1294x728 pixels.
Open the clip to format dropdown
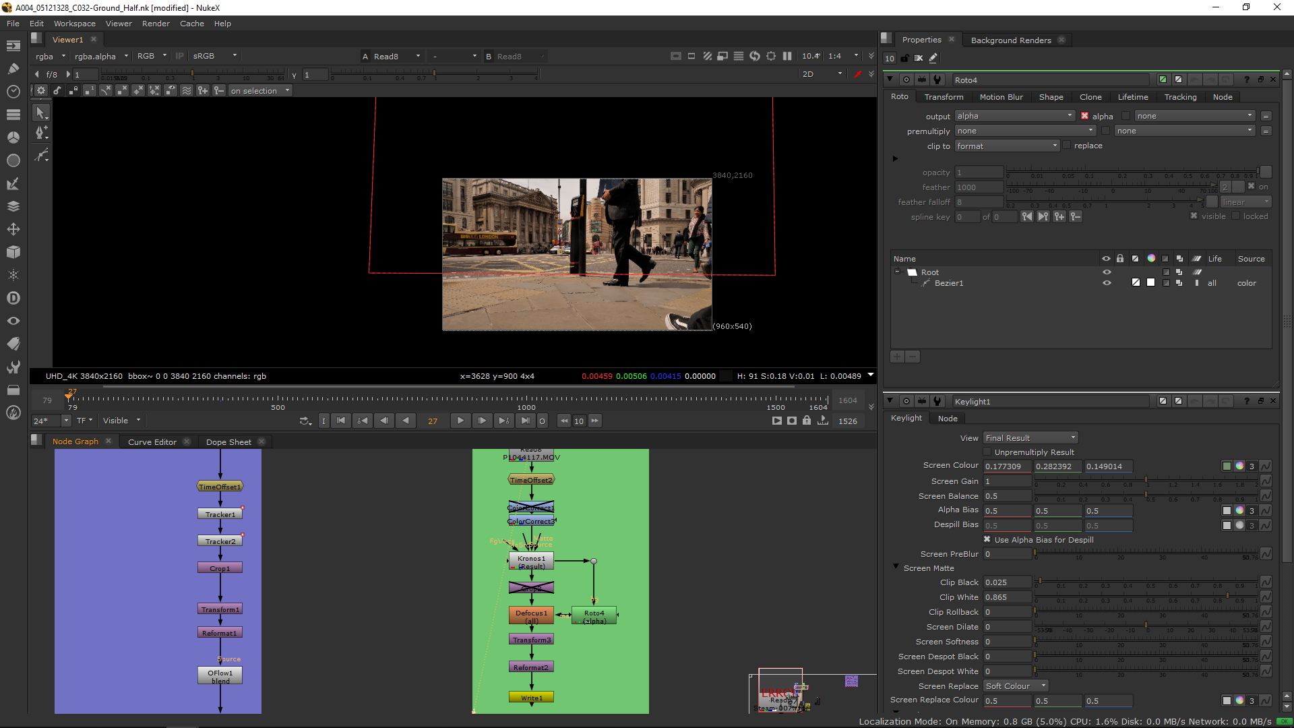[x=1007, y=146]
